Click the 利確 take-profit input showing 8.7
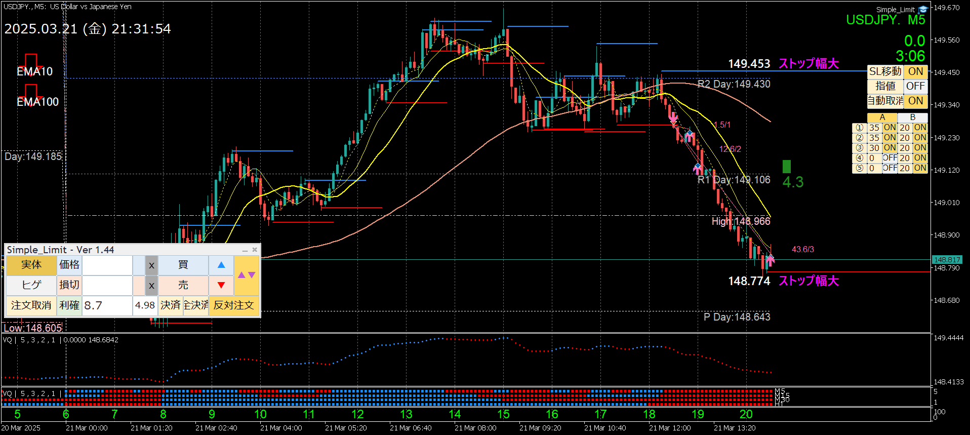 pos(107,305)
